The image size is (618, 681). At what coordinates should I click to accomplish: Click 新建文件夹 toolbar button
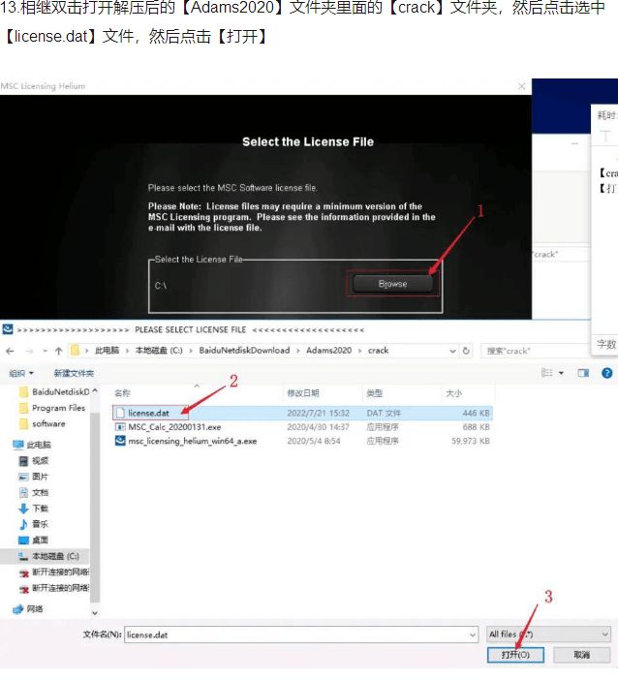point(74,373)
